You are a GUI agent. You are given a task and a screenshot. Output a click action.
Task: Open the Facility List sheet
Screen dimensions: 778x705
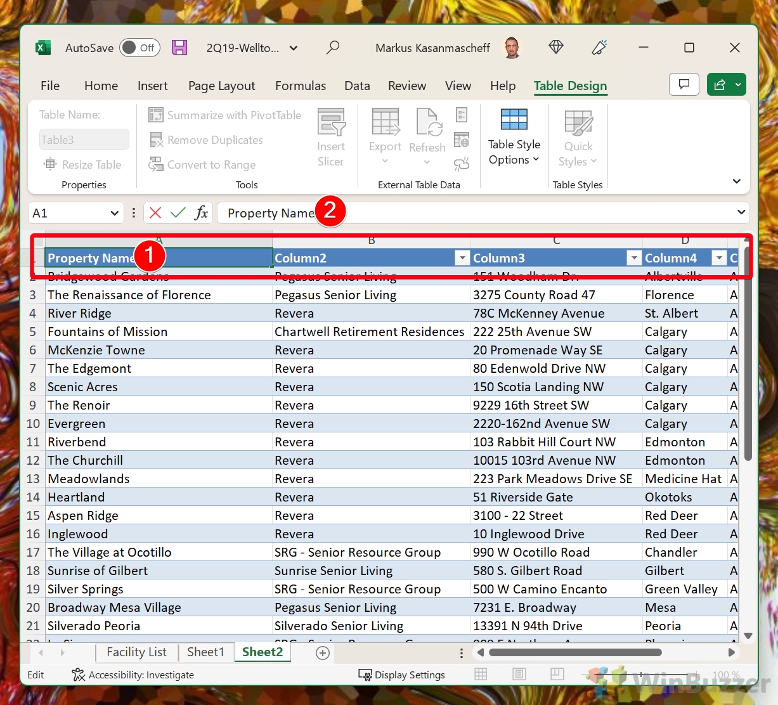click(x=136, y=652)
